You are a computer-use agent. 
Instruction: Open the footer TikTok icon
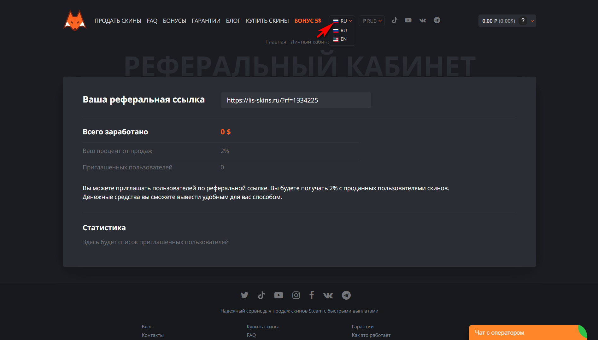point(261,295)
